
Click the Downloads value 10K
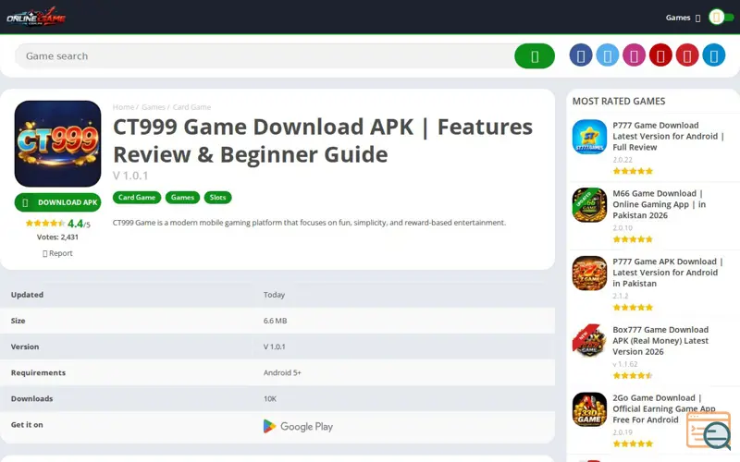[270, 399]
